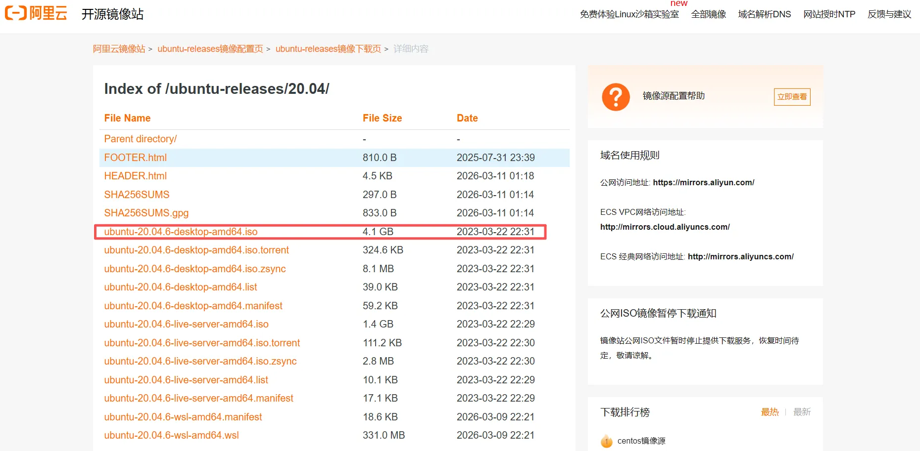The image size is (920, 451).
Task: Click the Date column header
Action: [467, 118]
